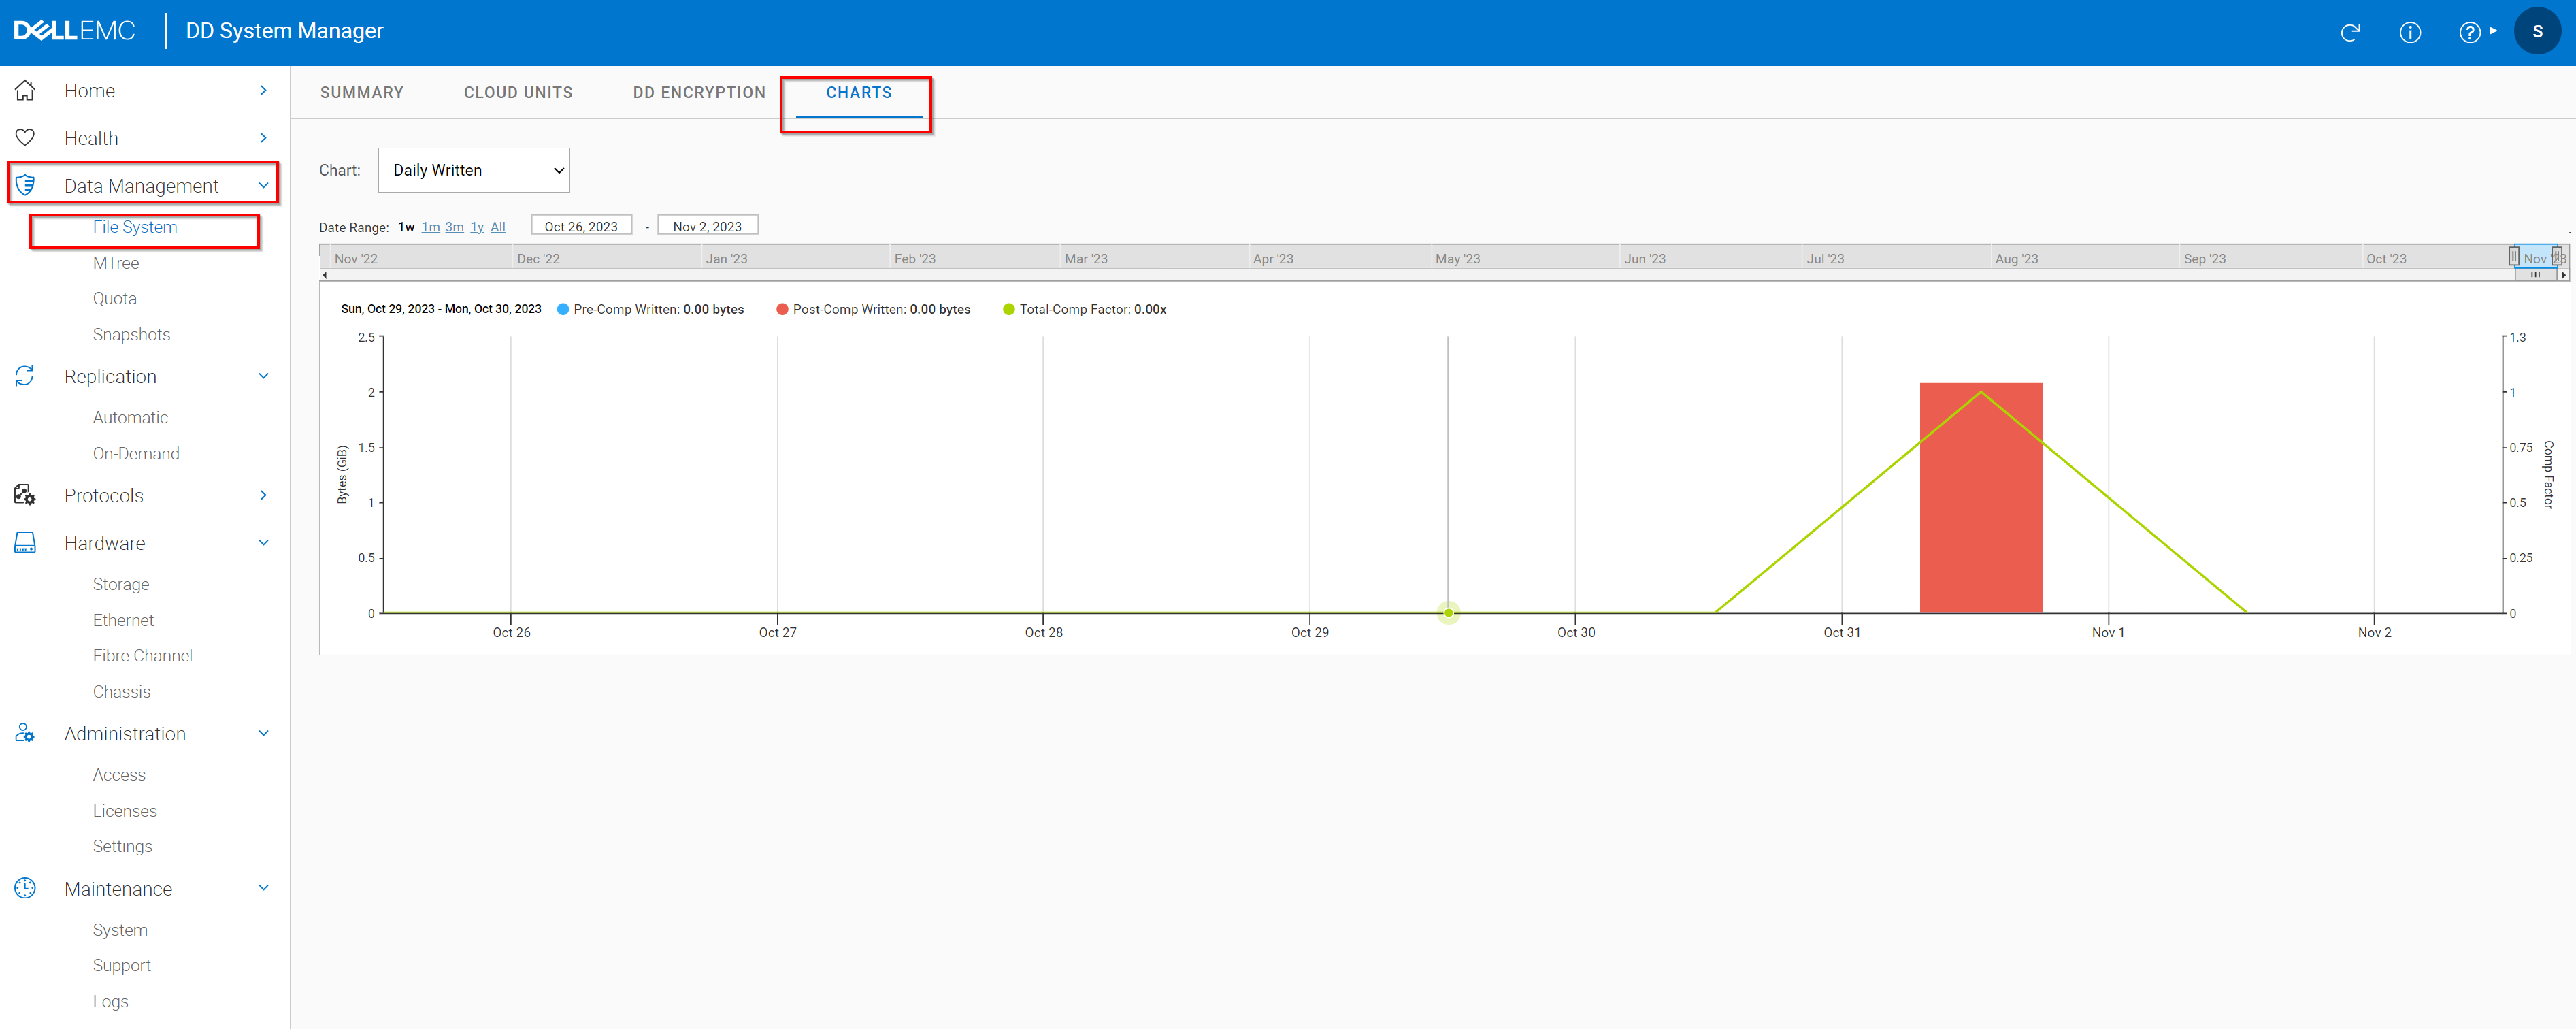2576x1029 pixels.
Task: Click the Maintenance clock icon
Action: click(x=25, y=888)
